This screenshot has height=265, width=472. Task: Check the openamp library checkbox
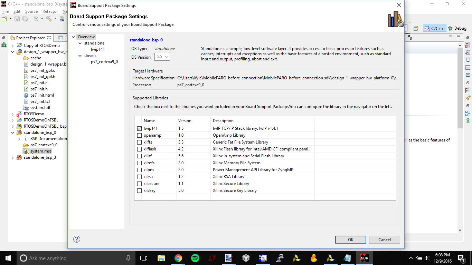click(x=140, y=135)
